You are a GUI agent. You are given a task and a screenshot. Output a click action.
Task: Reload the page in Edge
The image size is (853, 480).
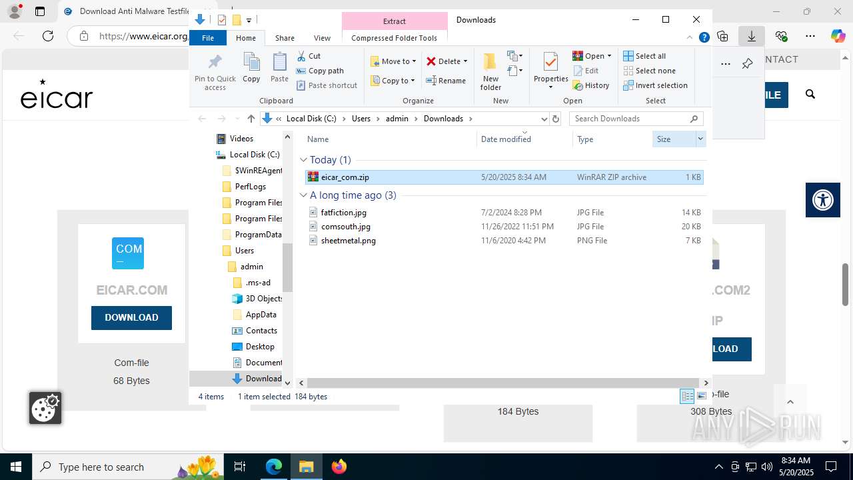coord(48,36)
